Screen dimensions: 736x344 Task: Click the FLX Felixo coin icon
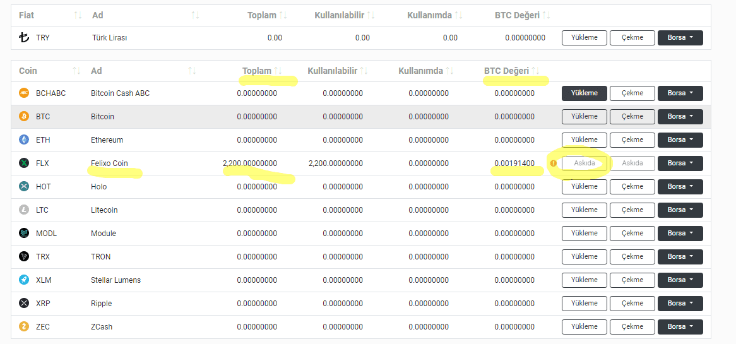point(24,163)
